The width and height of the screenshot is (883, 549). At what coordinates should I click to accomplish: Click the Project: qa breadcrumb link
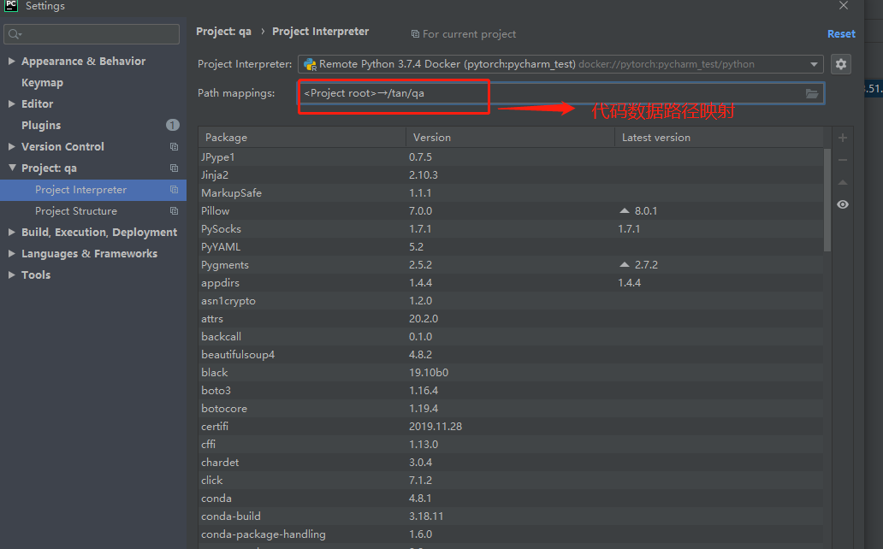point(223,31)
